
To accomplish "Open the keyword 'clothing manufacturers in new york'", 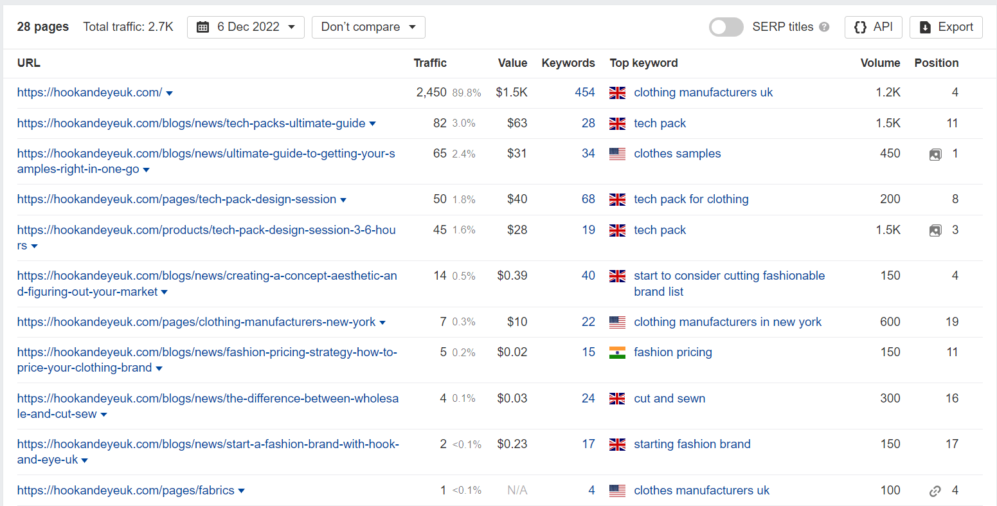I will point(728,322).
